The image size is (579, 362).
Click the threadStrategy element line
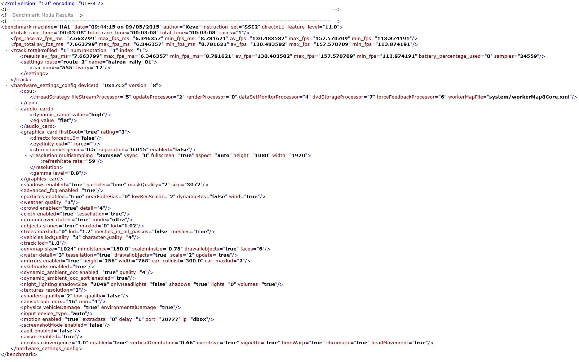pos(304,97)
